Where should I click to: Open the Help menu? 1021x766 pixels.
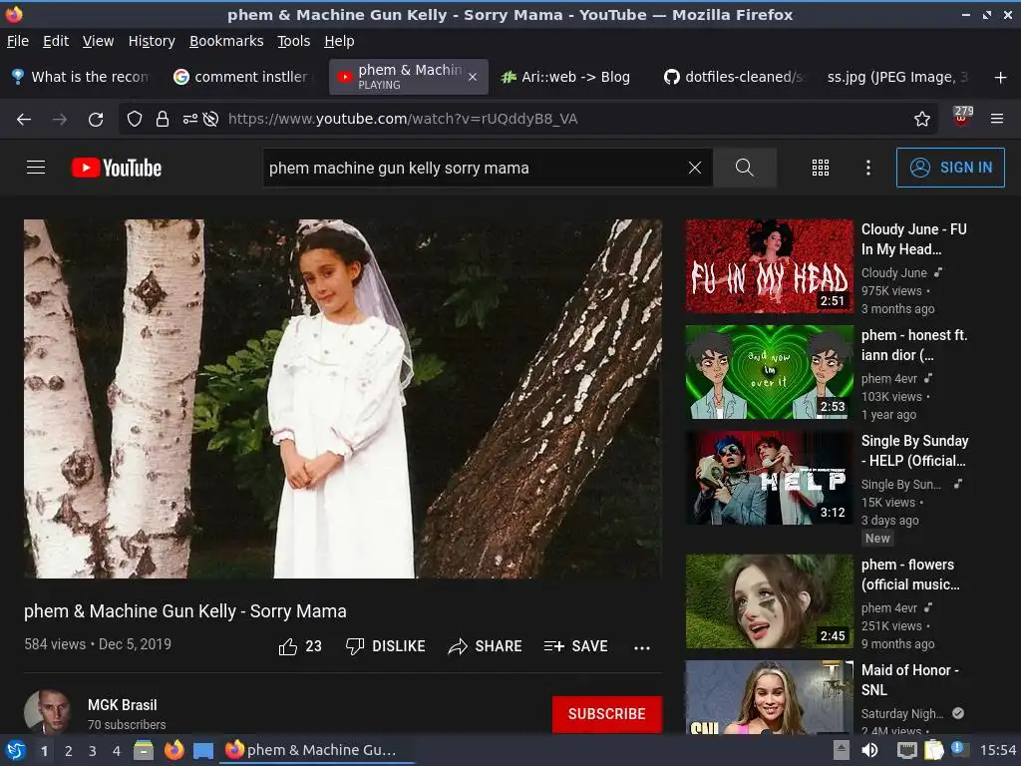tap(339, 41)
